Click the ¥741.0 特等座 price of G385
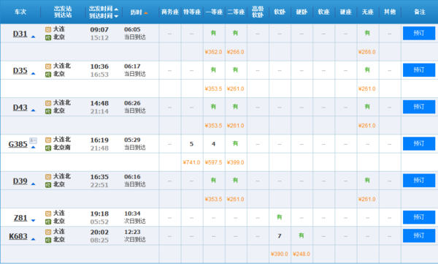This screenshot has width=438, height=264. [191, 162]
